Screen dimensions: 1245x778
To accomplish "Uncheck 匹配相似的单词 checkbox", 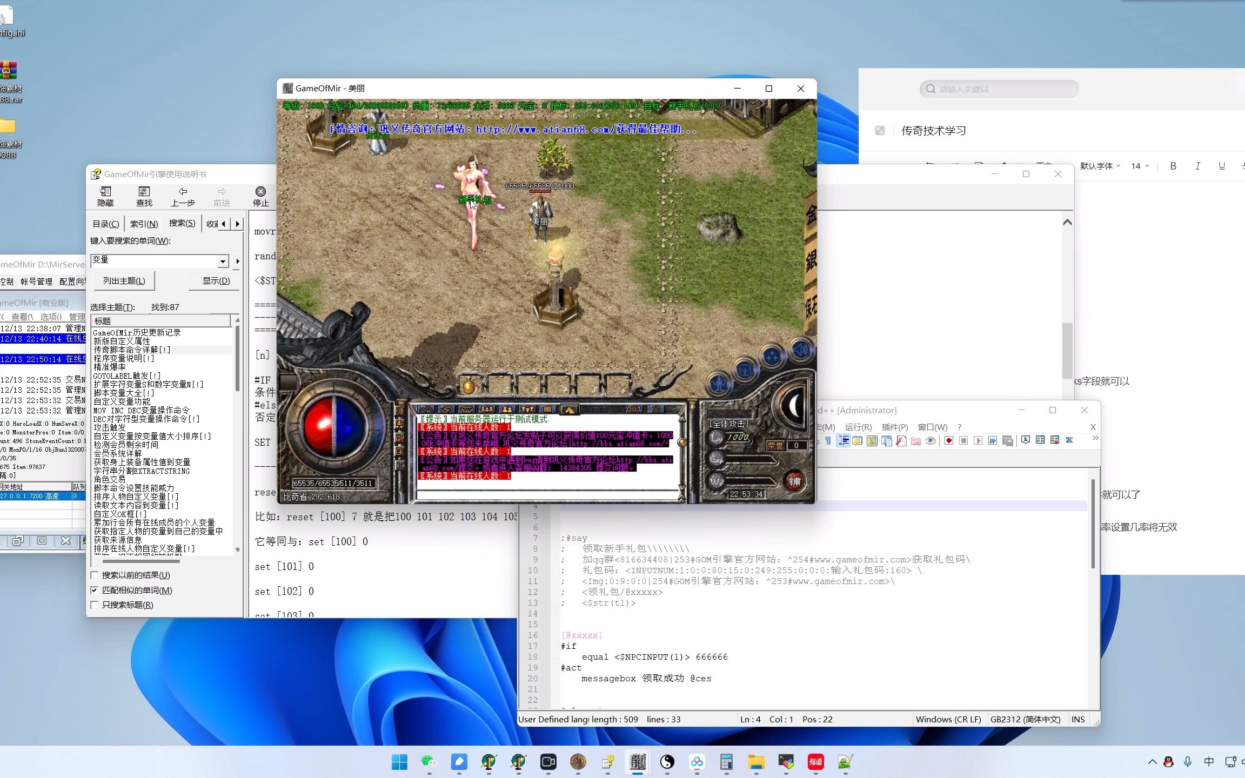I will pos(95,591).
